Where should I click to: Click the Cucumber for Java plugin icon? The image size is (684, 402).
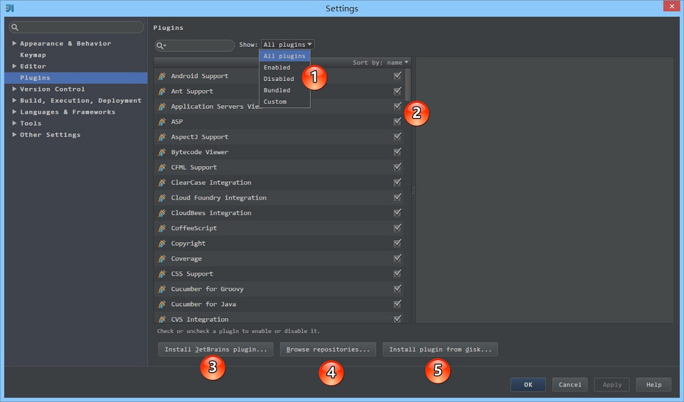[x=162, y=304]
